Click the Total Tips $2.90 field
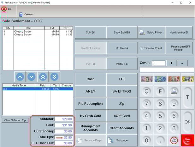 pyautogui.click(x=64, y=138)
